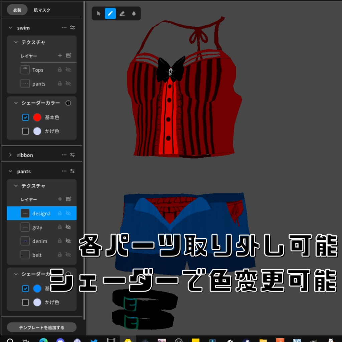Screen dimensions: 342x342
Task: Click the テンプレートを追加する button
Action: tap(41, 327)
